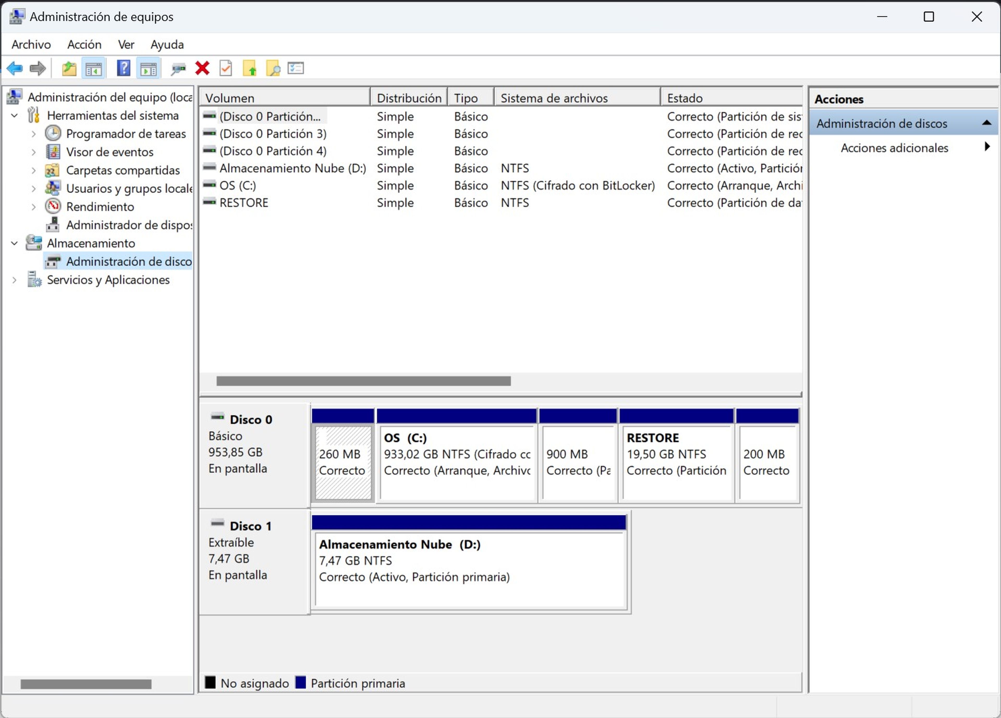The image size is (1001, 718).
Task: Open the Ver menu
Action: [126, 45]
